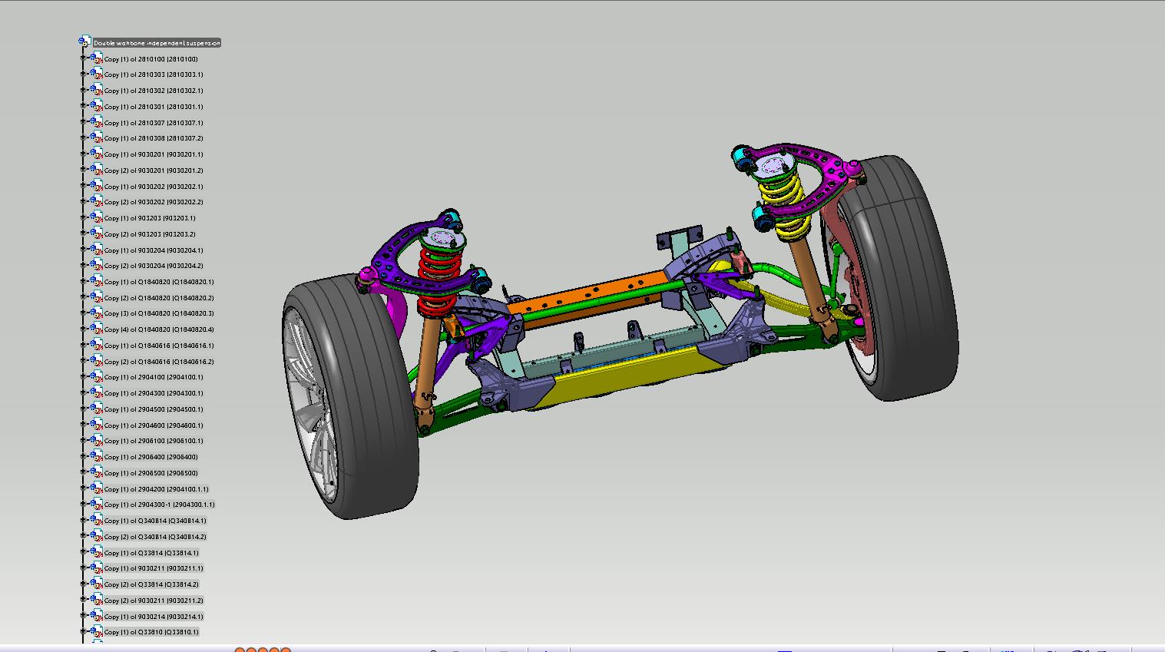Select the label 'Copy (1) of 903203 (903203.1)'
Viewport: 1165px width, 652px height.
coord(150,218)
